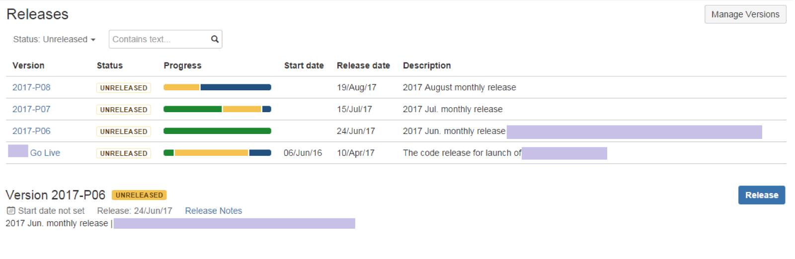Click the 2017-P07 progress bar
Screen dimensions: 795x259
pyautogui.click(x=217, y=109)
